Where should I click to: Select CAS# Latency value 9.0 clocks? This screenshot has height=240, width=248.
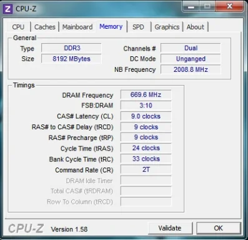pyautogui.click(x=146, y=116)
